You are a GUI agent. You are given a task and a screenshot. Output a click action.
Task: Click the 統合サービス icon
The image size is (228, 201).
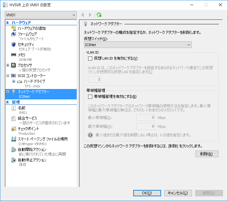click(x=14, y=118)
